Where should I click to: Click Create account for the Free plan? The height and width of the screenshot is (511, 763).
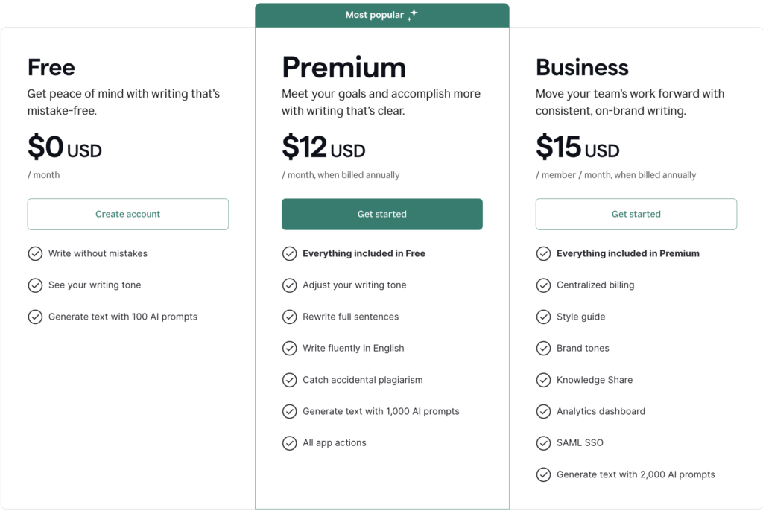tap(127, 214)
